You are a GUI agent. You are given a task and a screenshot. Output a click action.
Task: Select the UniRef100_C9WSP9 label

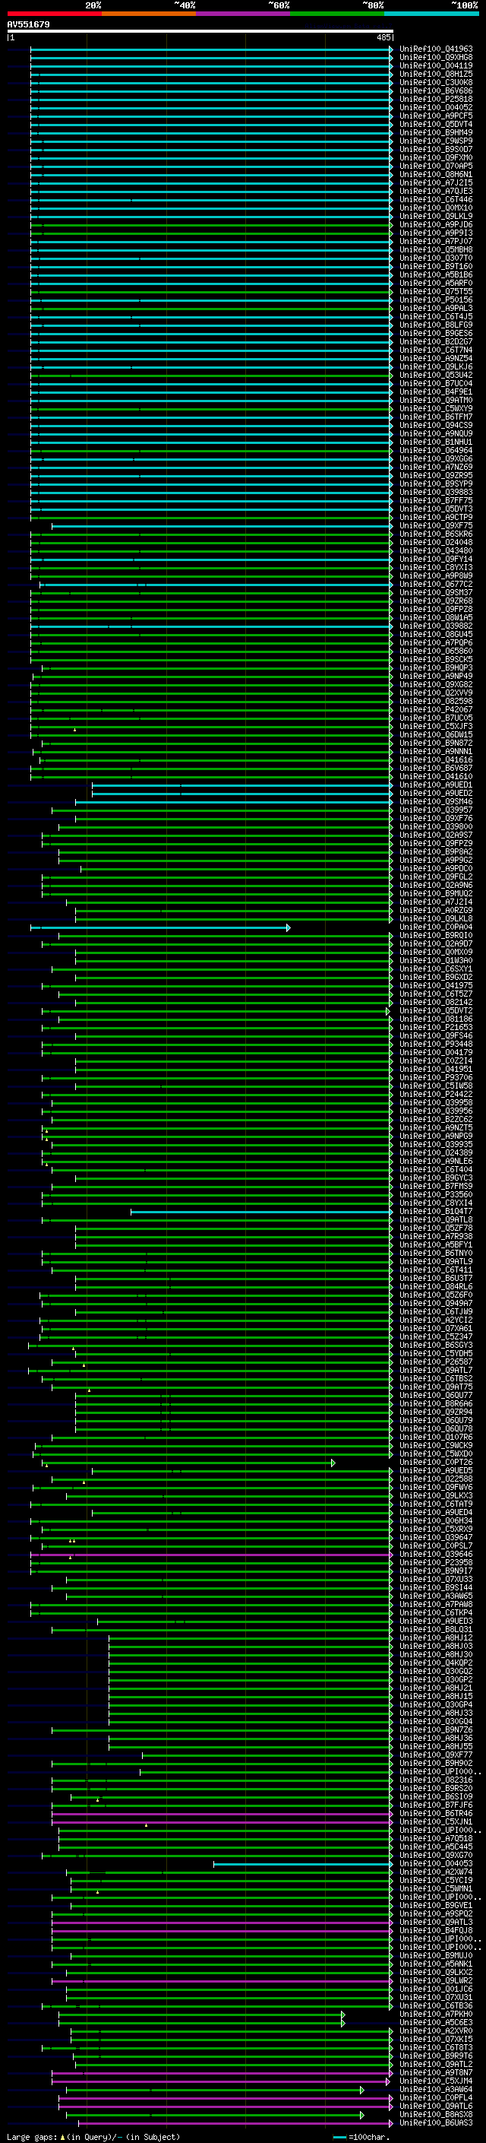tap(436, 141)
